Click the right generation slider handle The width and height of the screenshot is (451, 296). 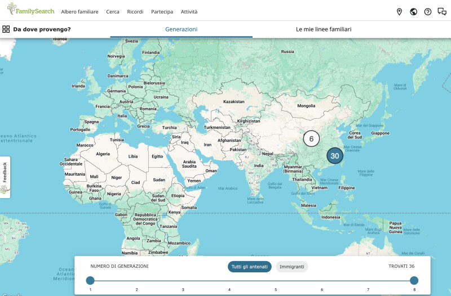[414, 280]
